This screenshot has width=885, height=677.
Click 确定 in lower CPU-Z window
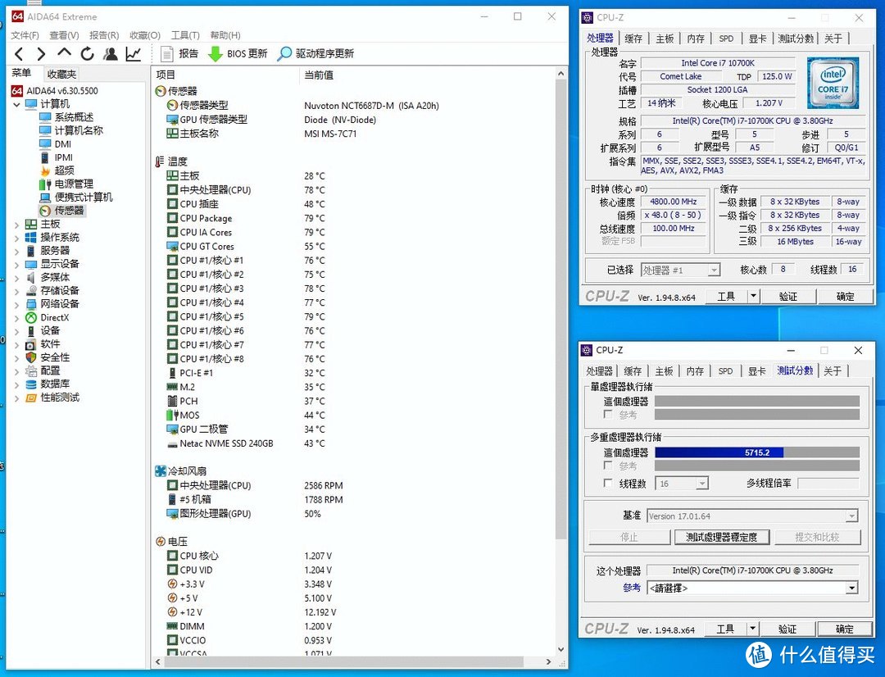pyautogui.click(x=844, y=629)
